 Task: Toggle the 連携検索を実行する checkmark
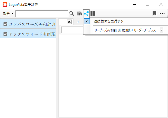pos(87,21)
